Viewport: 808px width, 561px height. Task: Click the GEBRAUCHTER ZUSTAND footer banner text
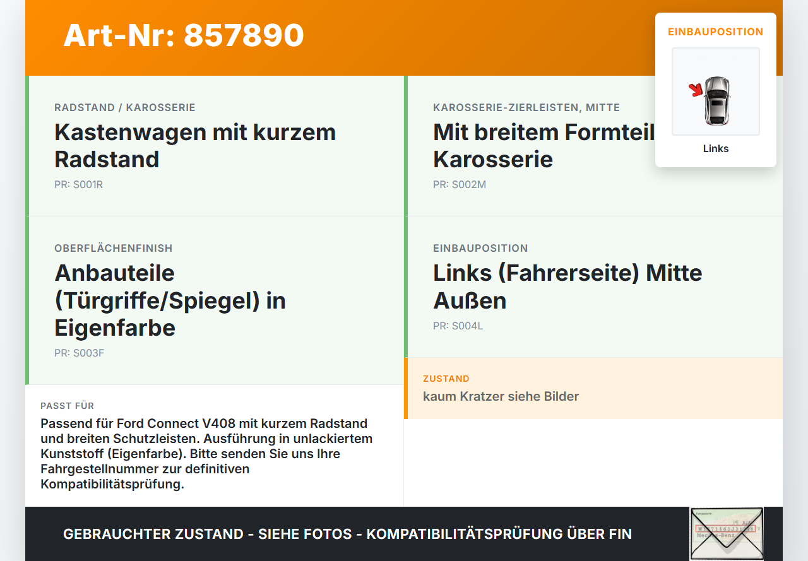tap(347, 534)
